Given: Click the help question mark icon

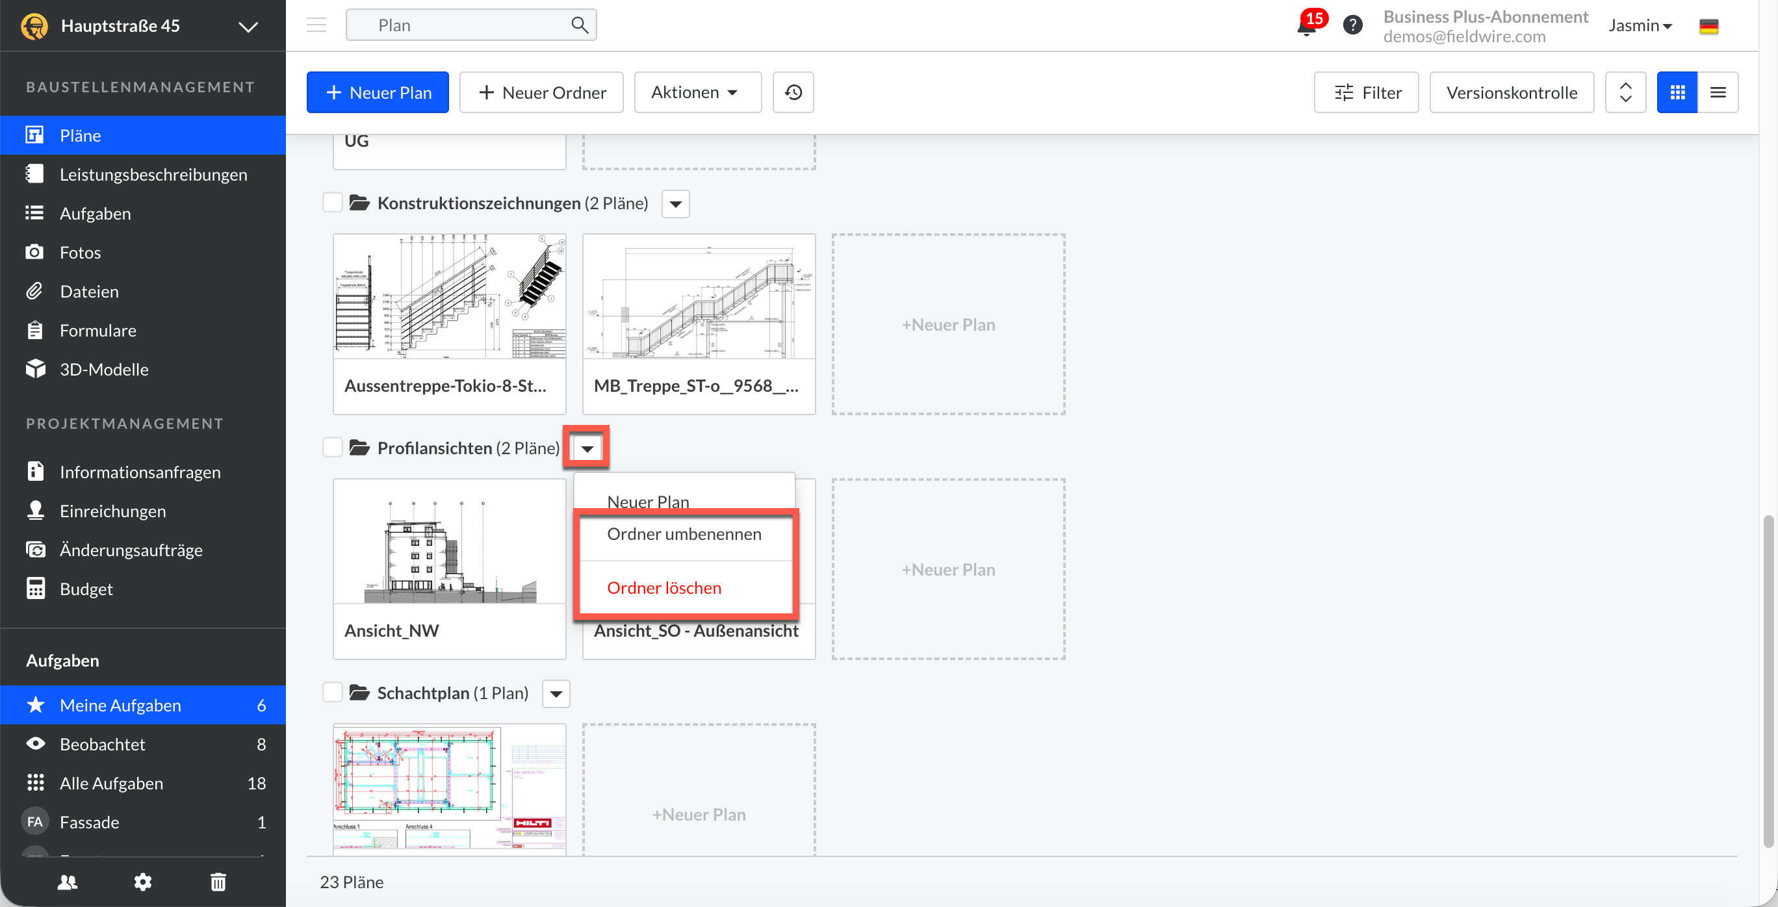Looking at the screenshot, I should (x=1352, y=25).
